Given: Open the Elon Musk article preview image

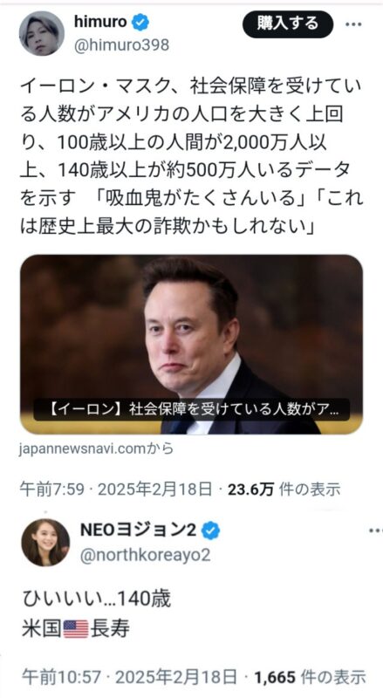Looking at the screenshot, I should click(192, 345).
